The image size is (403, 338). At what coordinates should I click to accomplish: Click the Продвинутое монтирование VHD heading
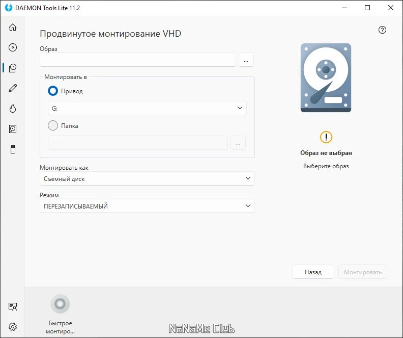tap(110, 34)
